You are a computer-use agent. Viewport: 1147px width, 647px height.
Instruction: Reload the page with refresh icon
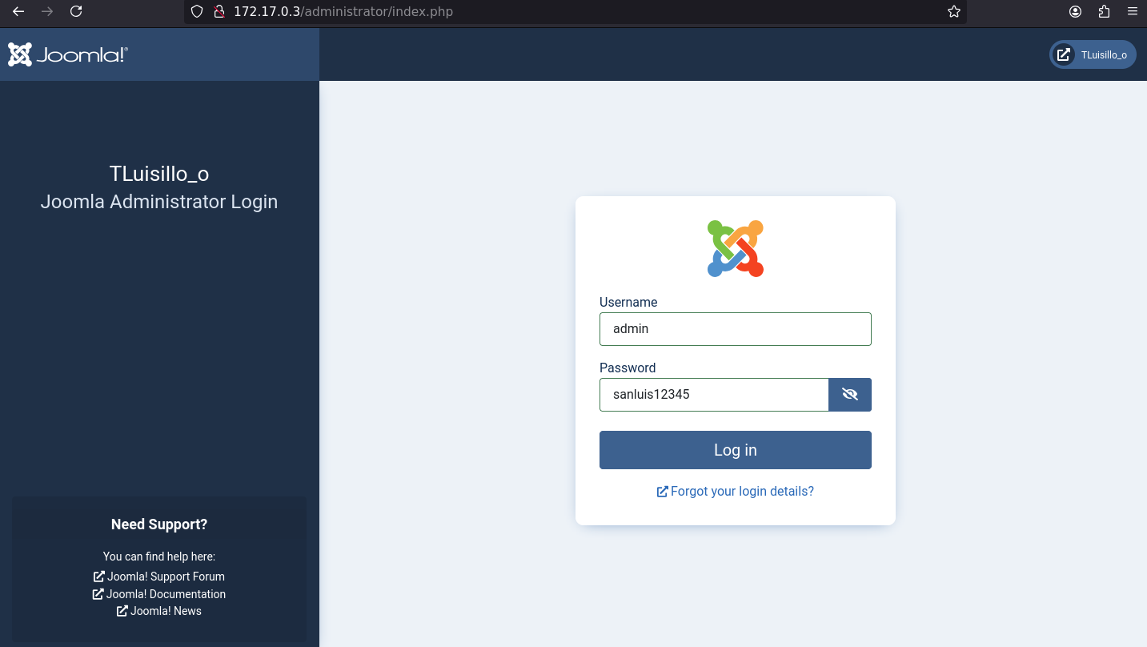tap(76, 11)
